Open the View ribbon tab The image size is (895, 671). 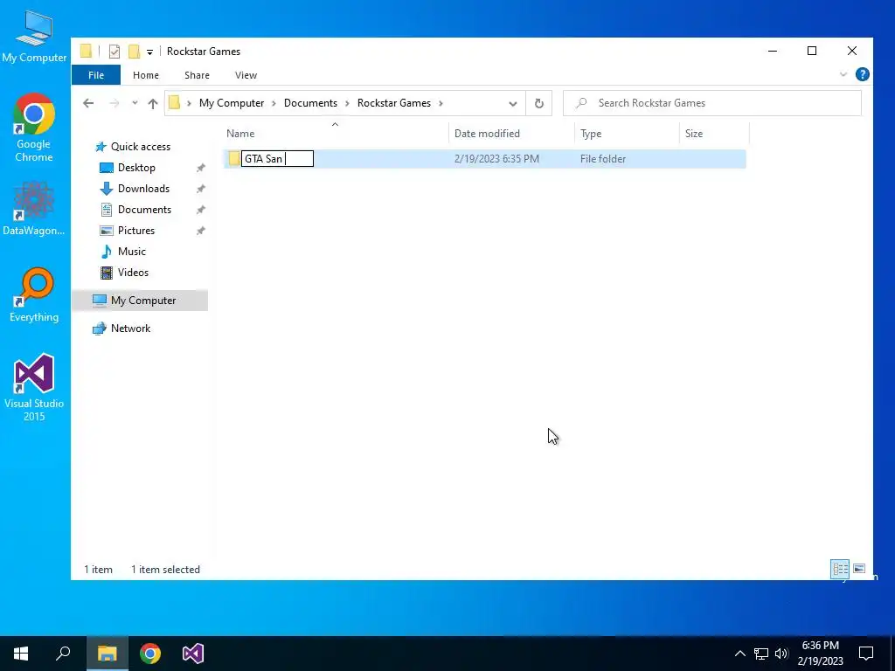[x=246, y=75]
